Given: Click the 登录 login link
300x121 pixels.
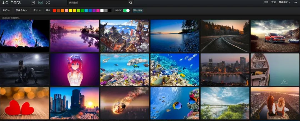Looking at the screenshot, I should (273, 2).
